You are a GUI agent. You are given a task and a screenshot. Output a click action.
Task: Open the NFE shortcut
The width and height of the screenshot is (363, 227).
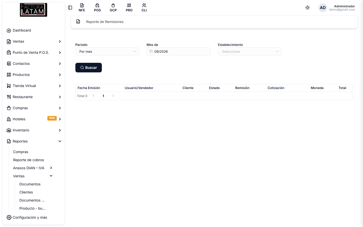[82, 8]
